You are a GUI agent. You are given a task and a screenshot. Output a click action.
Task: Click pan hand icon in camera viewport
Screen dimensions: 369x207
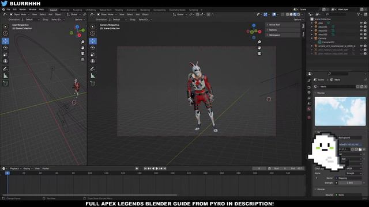click(259, 48)
